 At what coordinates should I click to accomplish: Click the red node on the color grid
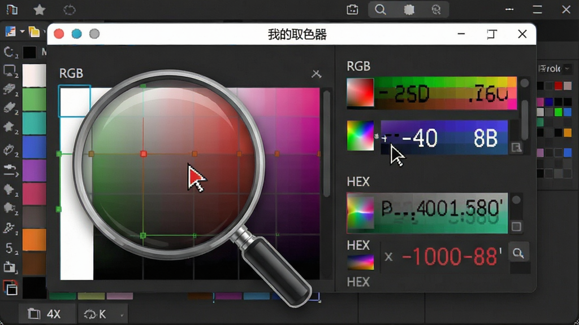point(143,153)
